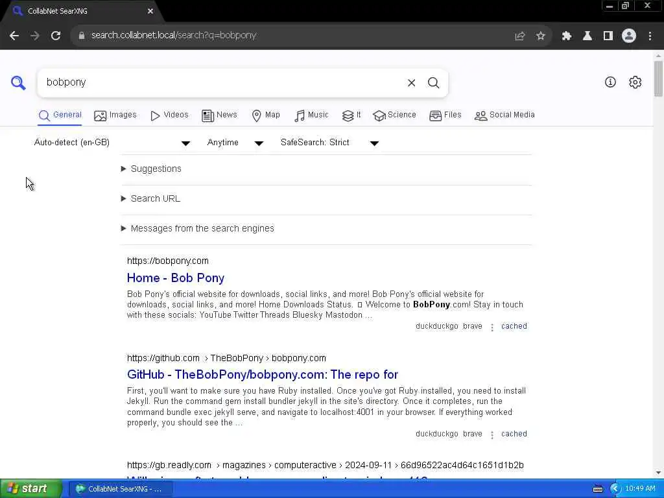Expand the Search URL section

[x=150, y=198]
